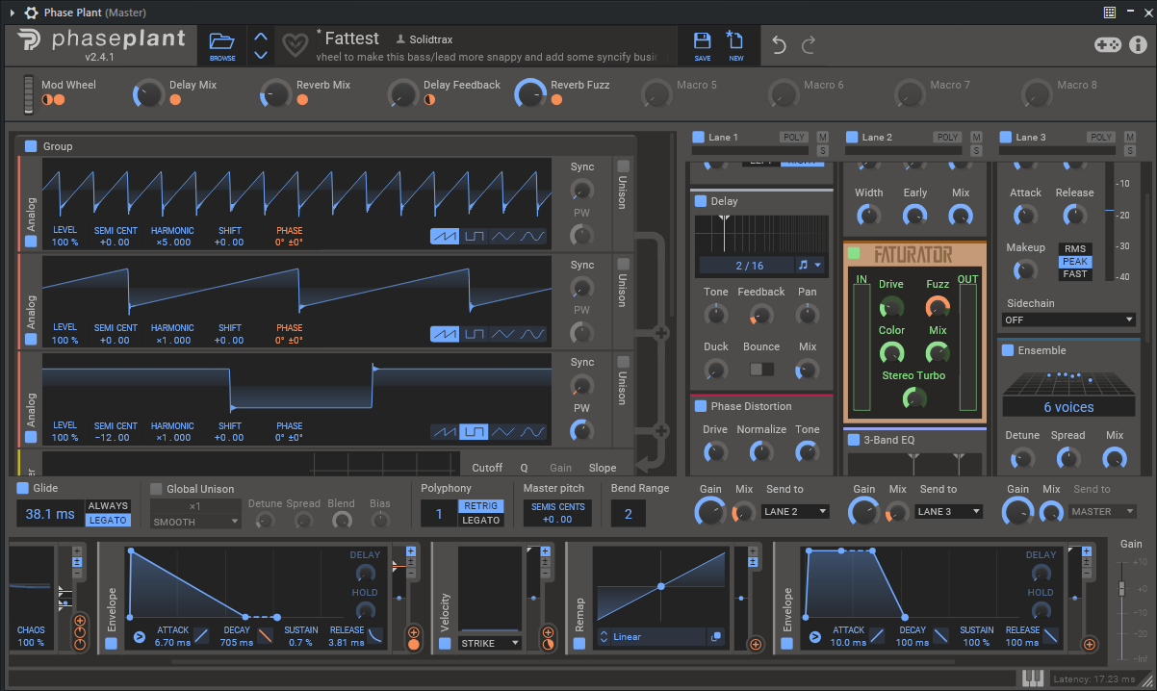
Task: Click the Lane 1 POLY button
Action: 793,138
